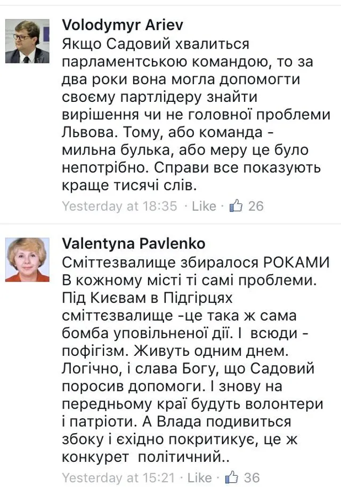Click the 'Yesterday at 18:35' timestamp

(x=119, y=206)
